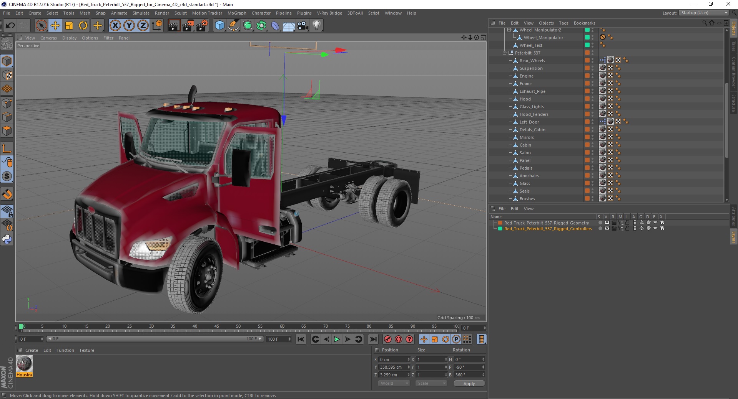The width and height of the screenshot is (738, 399).
Task: Go to end of animation
Action: [373, 339]
